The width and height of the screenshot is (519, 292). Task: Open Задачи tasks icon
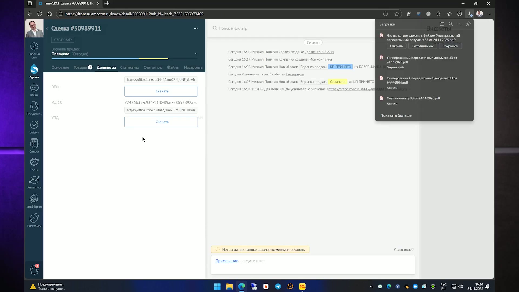click(34, 127)
